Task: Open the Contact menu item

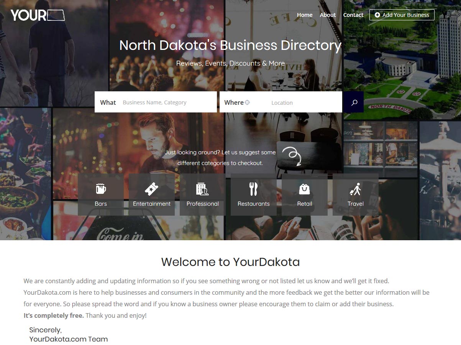Action: pos(353,15)
